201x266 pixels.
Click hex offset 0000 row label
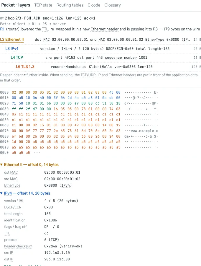click(4, 92)
